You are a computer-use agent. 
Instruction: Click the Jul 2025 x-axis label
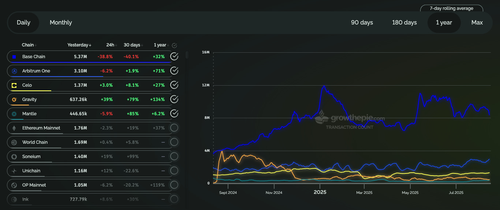(456, 192)
